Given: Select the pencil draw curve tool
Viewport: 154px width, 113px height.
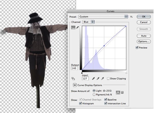Looking at the screenshot, I should point(77,27).
